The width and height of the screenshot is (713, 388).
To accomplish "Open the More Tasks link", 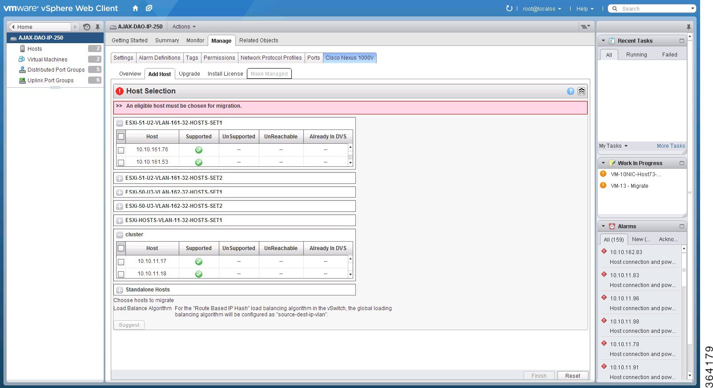I will point(671,146).
